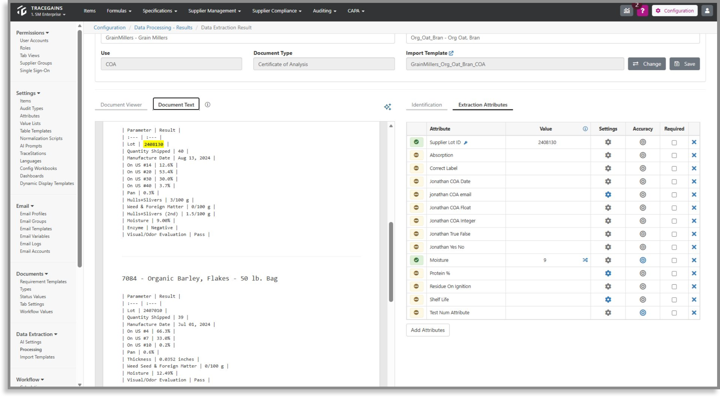Click the pin icon beside Supplier Lot ID
Image resolution: width=720 pixels, height=397 pixels.
tap(465, 142)
